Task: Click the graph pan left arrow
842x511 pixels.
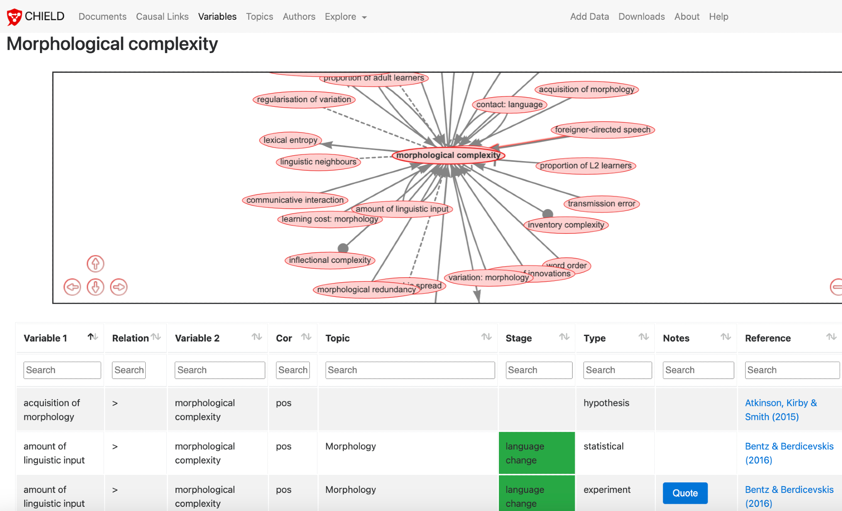Action: 72,287
